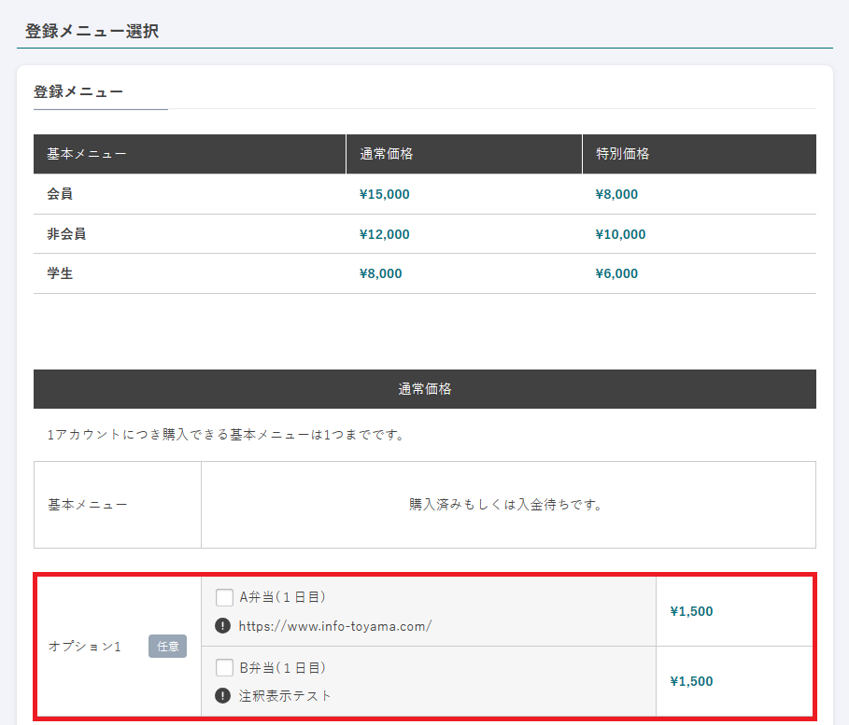Click the ¥15,000 regular price for 会員
This screenshot has width=849, height=725.
(384, 194)
